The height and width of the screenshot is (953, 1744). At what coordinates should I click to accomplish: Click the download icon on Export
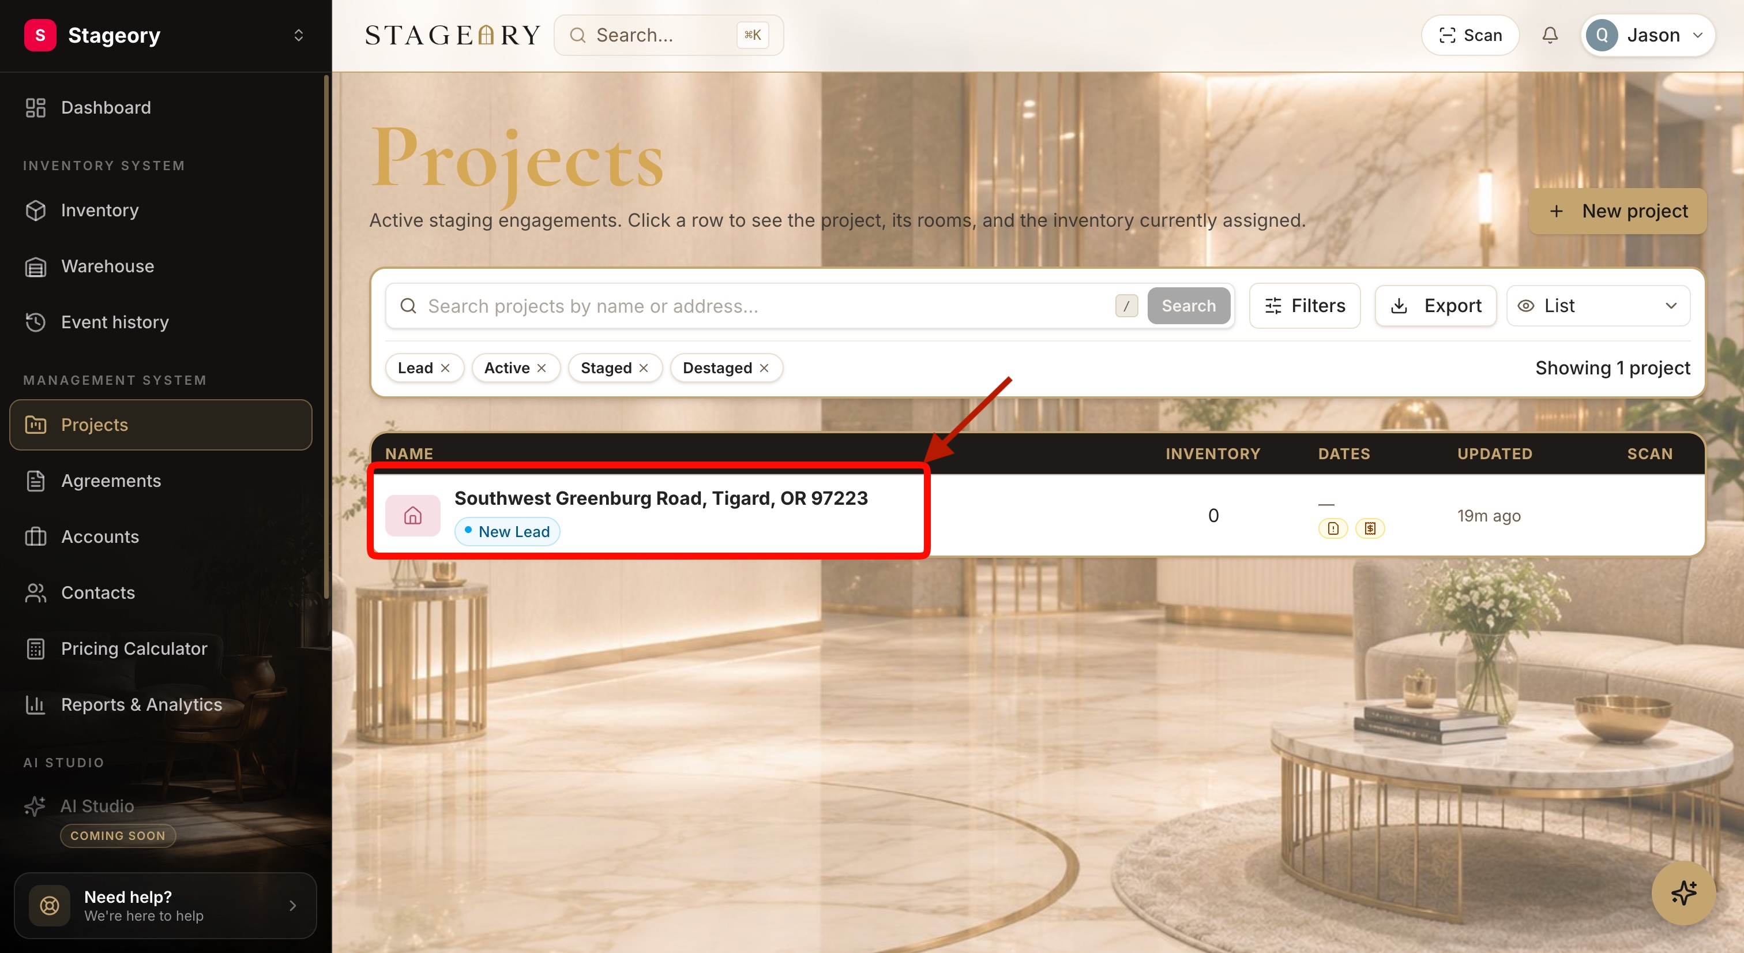click(1399, 306)
